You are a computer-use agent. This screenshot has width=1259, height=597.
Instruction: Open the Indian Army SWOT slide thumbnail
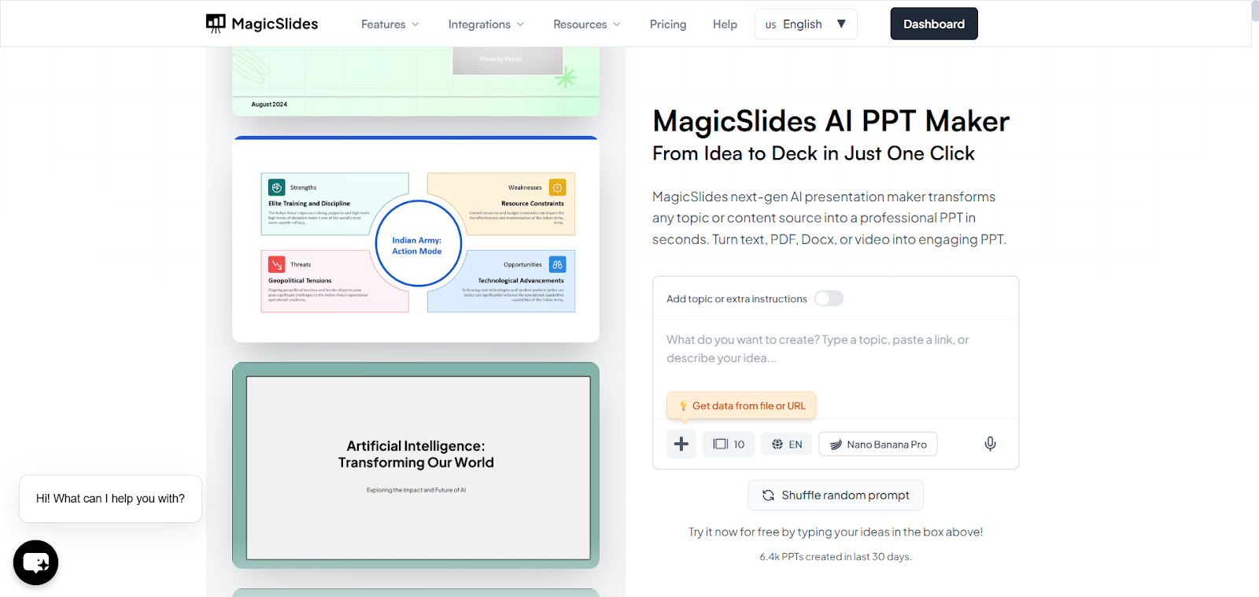coord(416,240)
